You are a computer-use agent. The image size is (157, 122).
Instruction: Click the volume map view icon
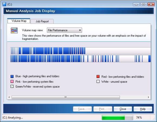click(x=14, y=30)
